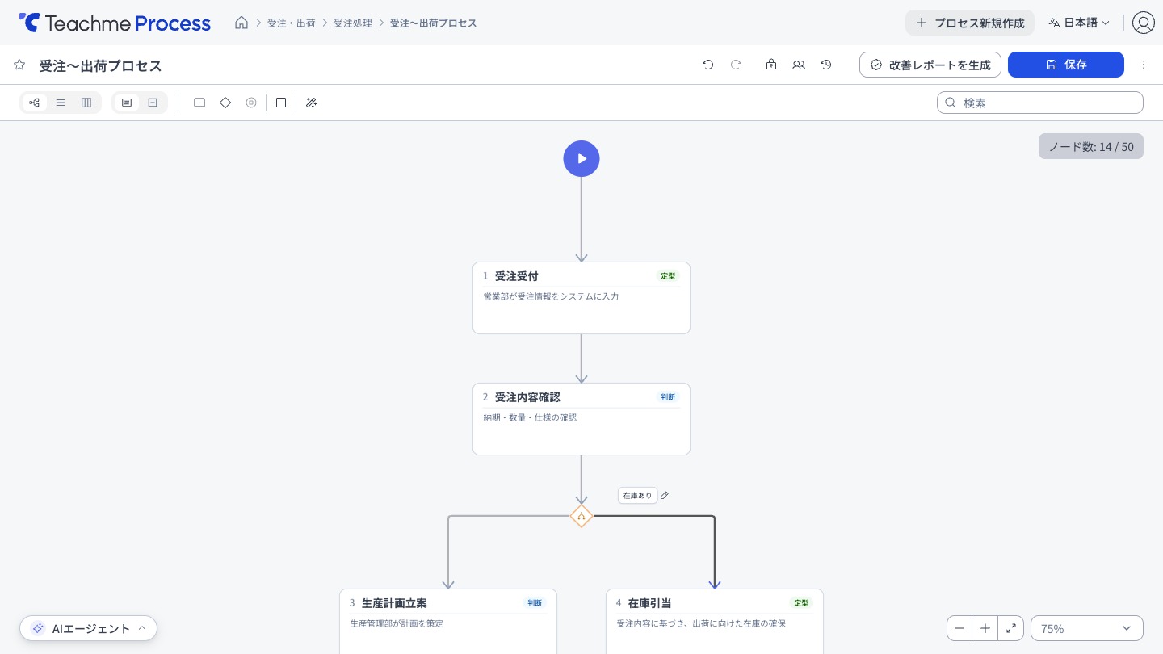Click the プロセス新規作成 button

970,23
